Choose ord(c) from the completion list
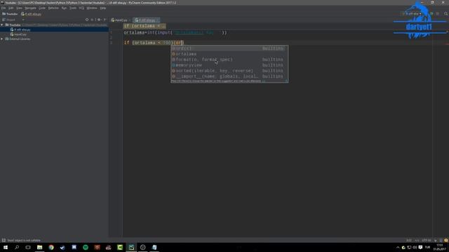This screenshot has height=252, width=449. (229, 48)
